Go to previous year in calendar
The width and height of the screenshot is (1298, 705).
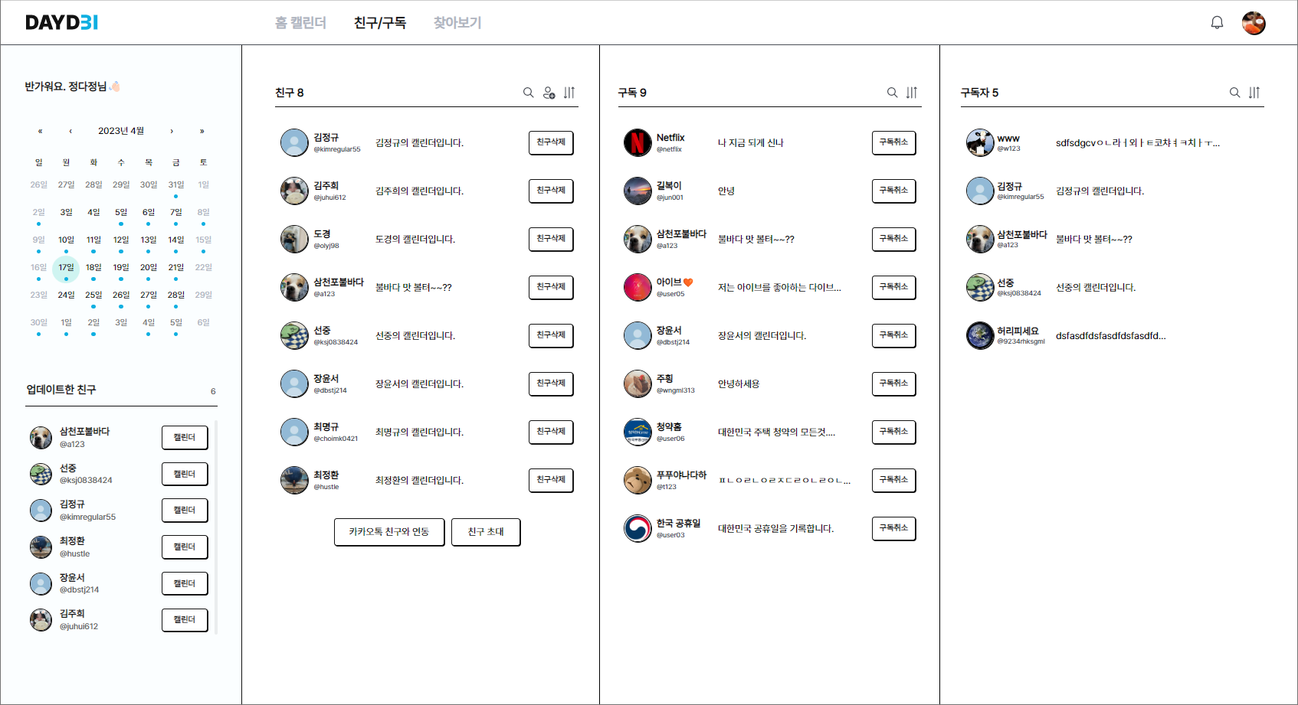[x=40, y=131]
